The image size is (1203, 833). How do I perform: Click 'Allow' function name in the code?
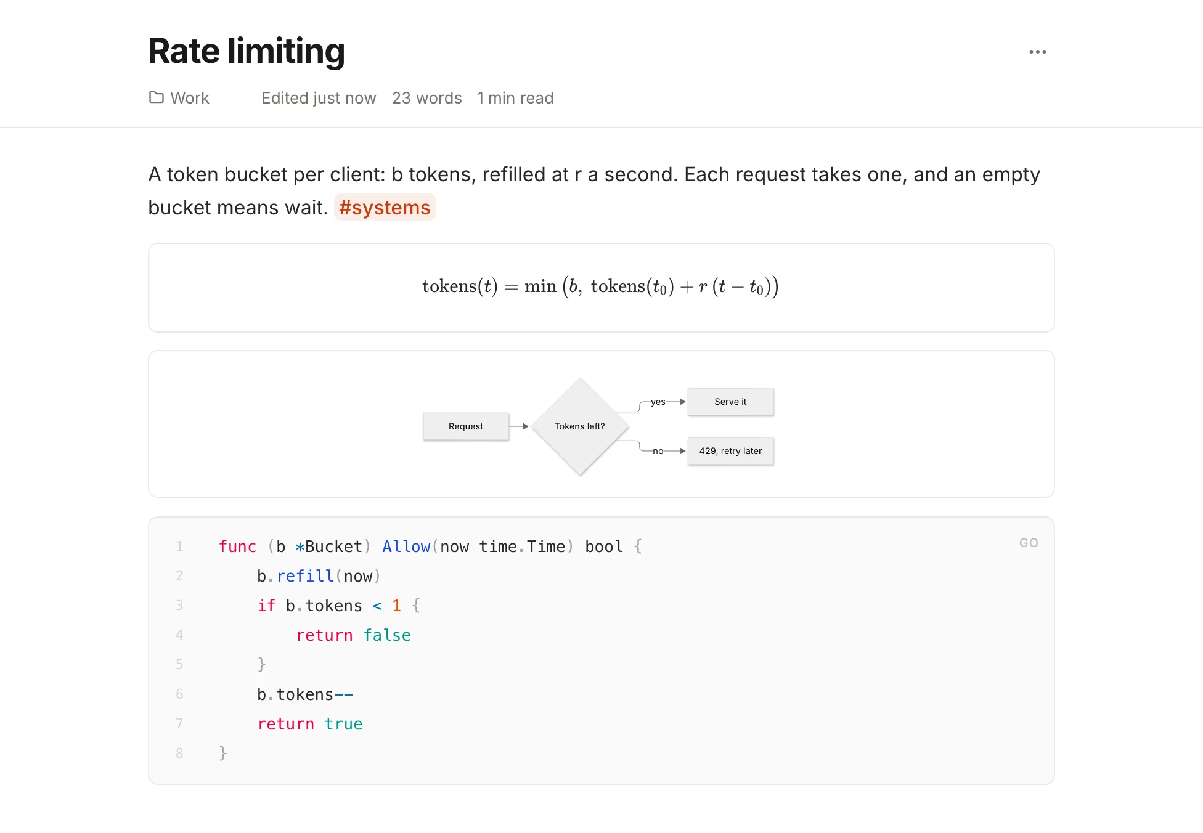(406, 547)
